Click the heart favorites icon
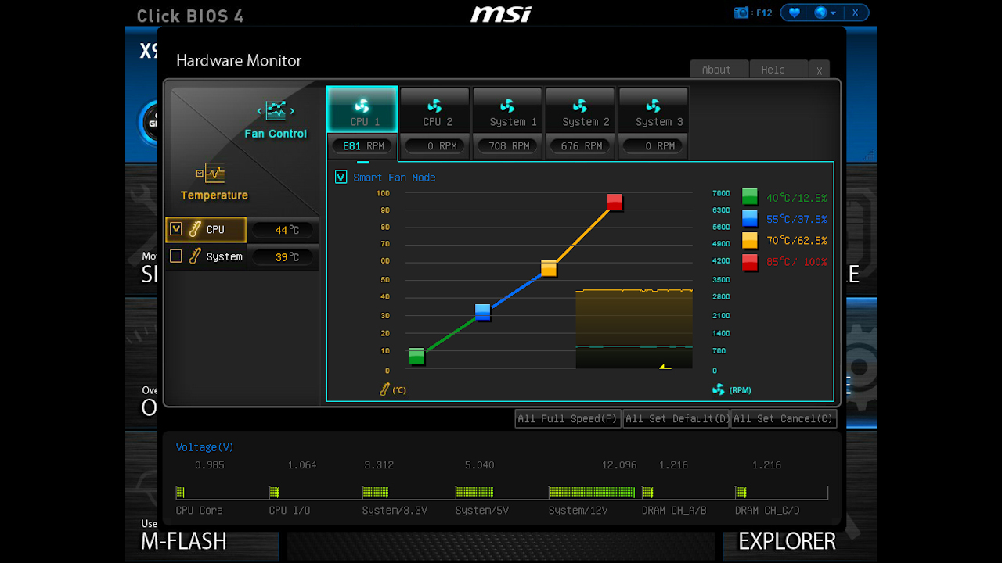Screen dimensions: 1002x563 pyautogui.click(x=794, y=13)
